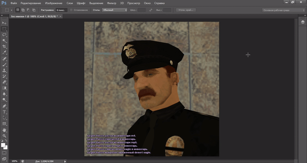
Task: Choose Intersect with selection mode
Action: [34, 10]
